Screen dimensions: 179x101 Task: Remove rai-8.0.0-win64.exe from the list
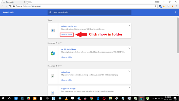129,48
